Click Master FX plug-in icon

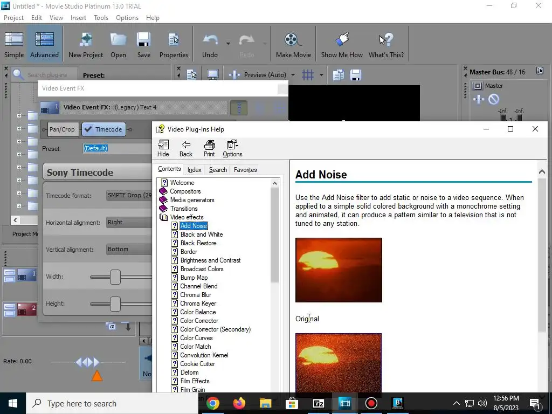pos(479,99)
